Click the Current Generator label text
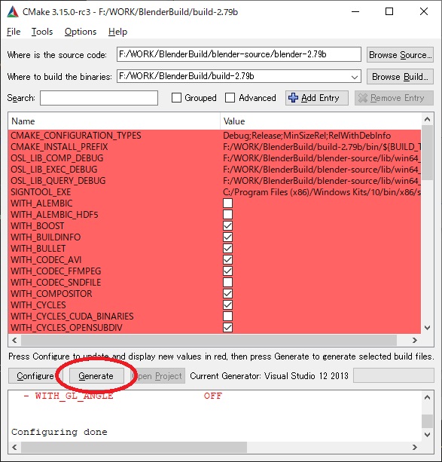This screenshot has height=462, width=442. coord(269,376)
